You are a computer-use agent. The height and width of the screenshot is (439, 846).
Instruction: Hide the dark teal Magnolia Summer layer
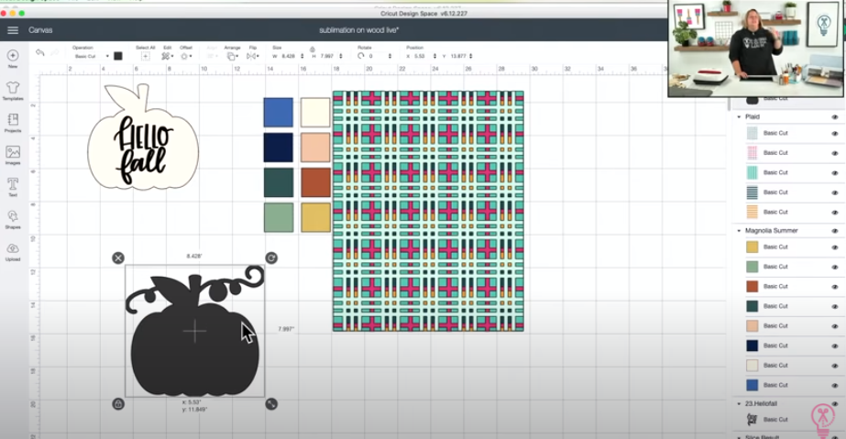[x=835, y=306]
